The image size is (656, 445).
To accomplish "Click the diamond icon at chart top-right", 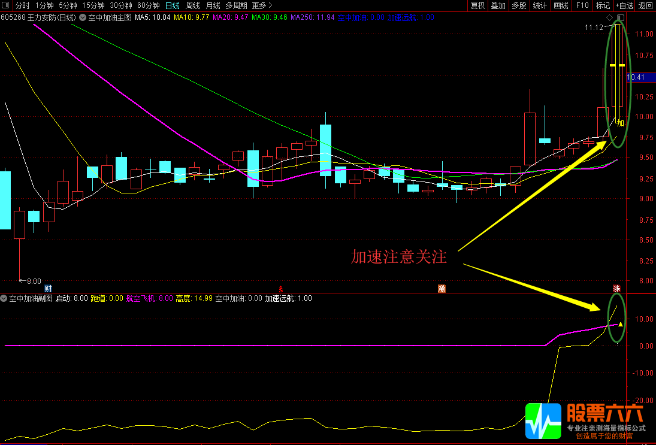I will (x=609, y=18).
